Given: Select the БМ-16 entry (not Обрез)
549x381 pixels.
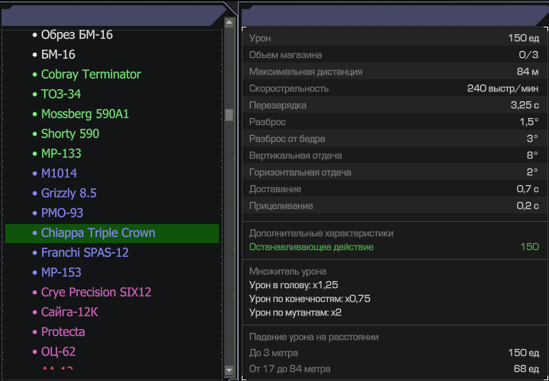Looking at the screenshot, I should (58, 55).
